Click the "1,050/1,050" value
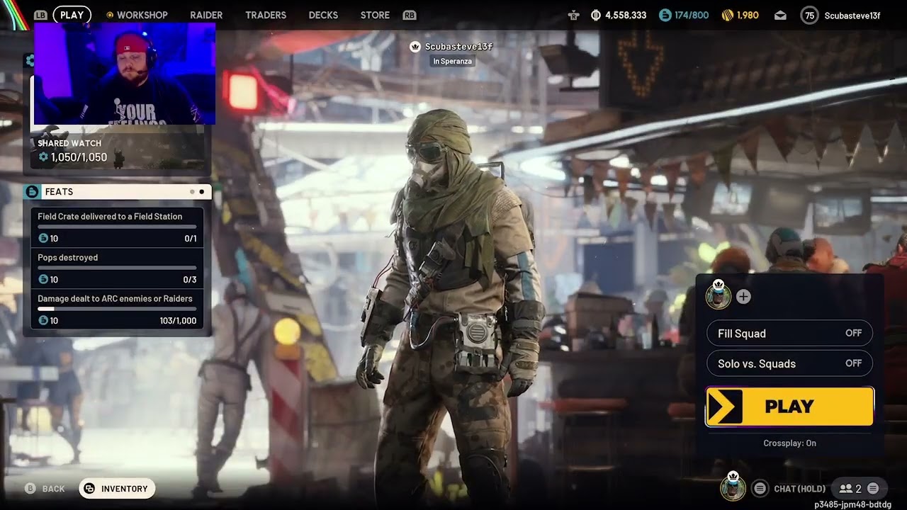This screenshot has width=907, height=510. tap(79, 157)
